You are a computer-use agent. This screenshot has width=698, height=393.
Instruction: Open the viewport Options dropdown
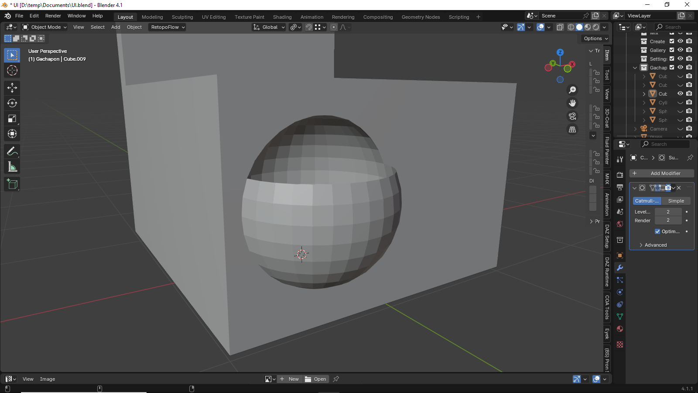(596, 38)
